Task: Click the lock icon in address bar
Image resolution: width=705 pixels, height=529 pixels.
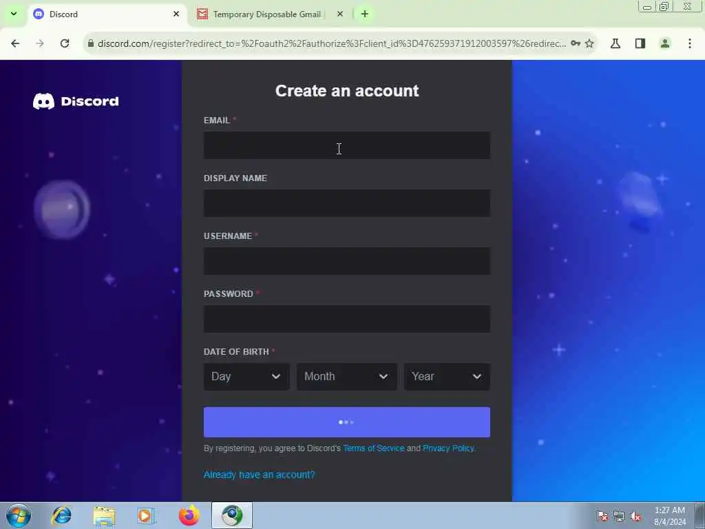Action: click(91, 43)
